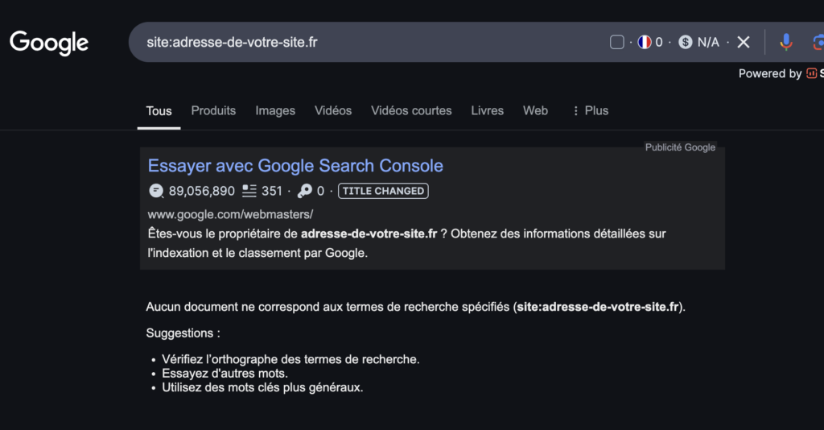824x430 pixels.
Task: Click the word count icon beside 351
Action: [x=249, y=191]
